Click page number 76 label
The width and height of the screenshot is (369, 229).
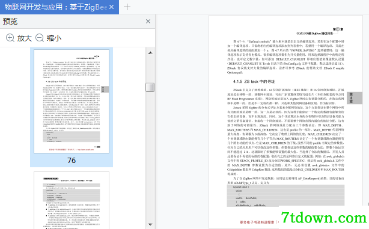[x=72, y=161]
